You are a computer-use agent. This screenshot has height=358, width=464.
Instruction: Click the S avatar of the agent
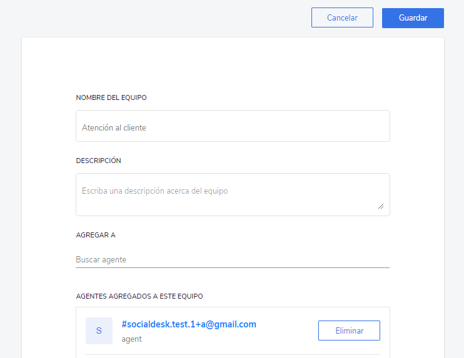tap(99, 331)
